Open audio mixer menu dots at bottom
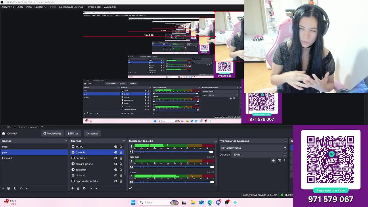 137,188
